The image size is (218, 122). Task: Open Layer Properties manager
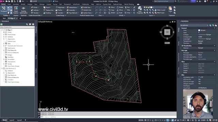140,10
